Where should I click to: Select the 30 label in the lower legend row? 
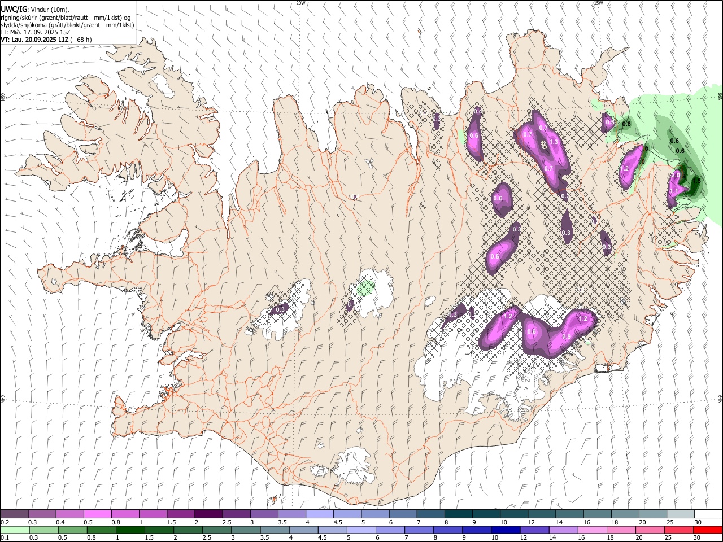coord(696,538)
